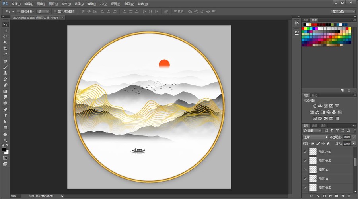Click the layers panel scrollbar thumb
This screenshot has width=358, height=199.
pyautogui.click(x=355, y=162)
